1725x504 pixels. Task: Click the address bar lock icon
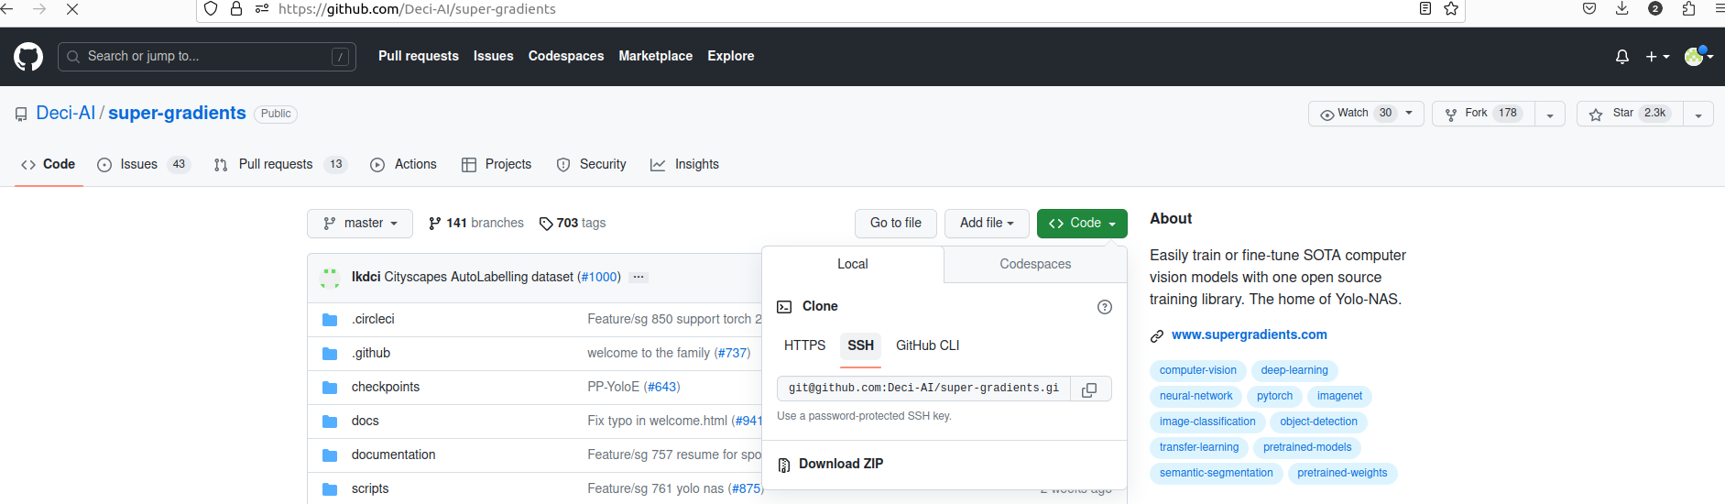point(236,9)
